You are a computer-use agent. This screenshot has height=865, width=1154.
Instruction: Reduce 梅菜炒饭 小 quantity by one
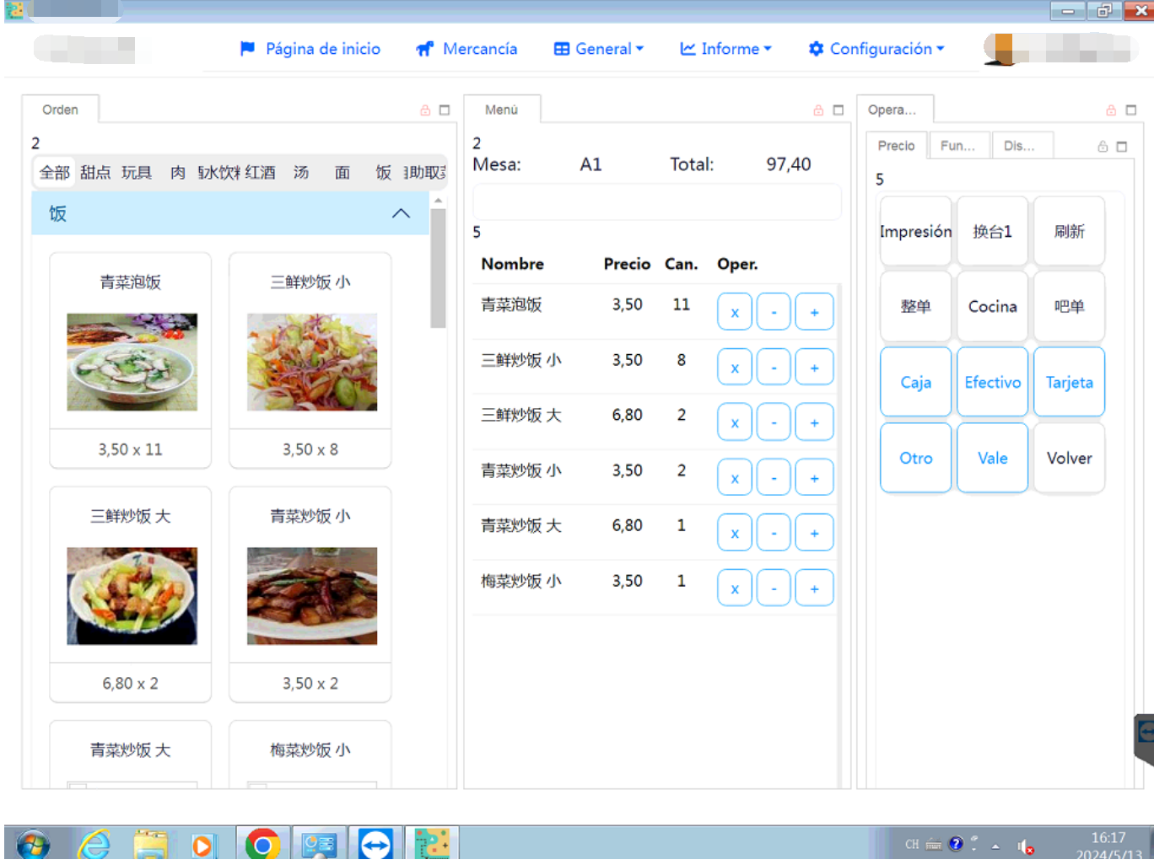pos(774,588)
